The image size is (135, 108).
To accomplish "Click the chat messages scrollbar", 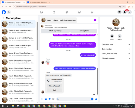I will 97,81.
